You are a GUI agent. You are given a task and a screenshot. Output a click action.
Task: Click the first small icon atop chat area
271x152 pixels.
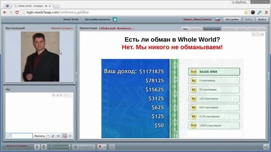point(53,95)
